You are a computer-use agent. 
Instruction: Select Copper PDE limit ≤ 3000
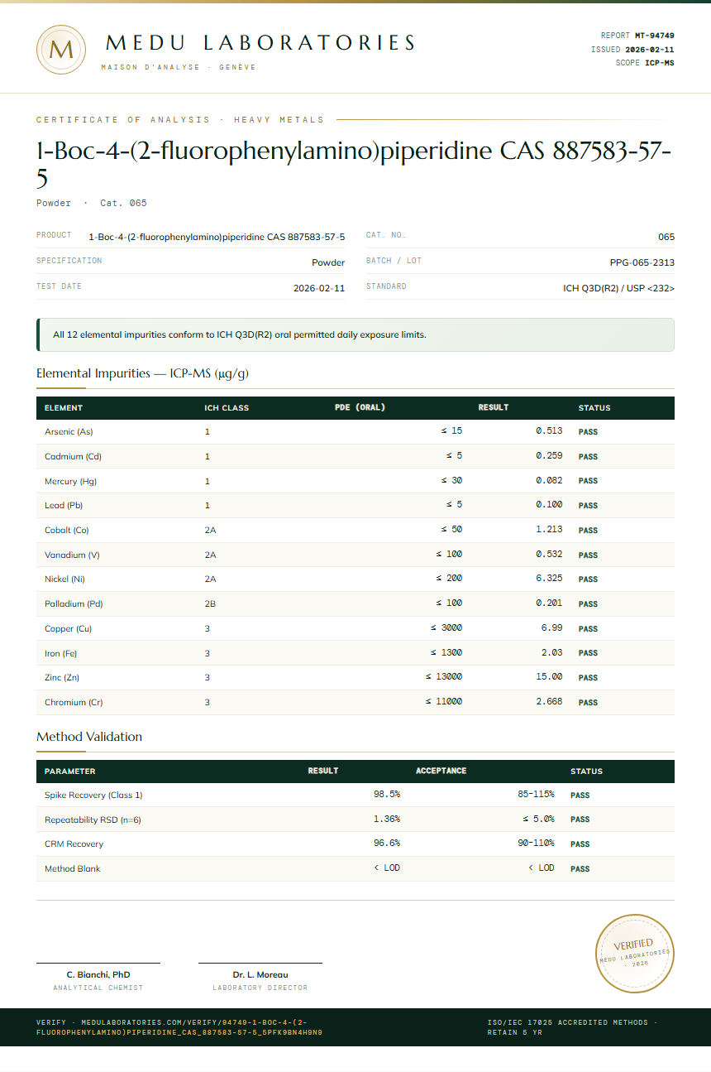446,628
